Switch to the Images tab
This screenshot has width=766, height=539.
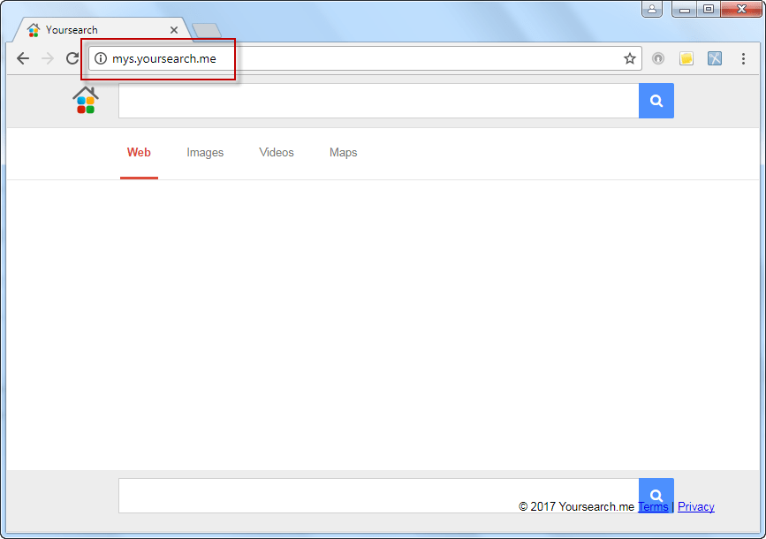205,153
